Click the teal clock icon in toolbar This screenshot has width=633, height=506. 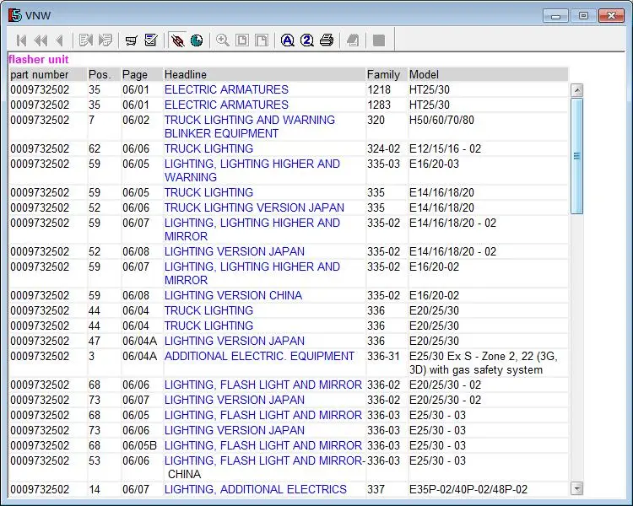(x=197, y=40)
